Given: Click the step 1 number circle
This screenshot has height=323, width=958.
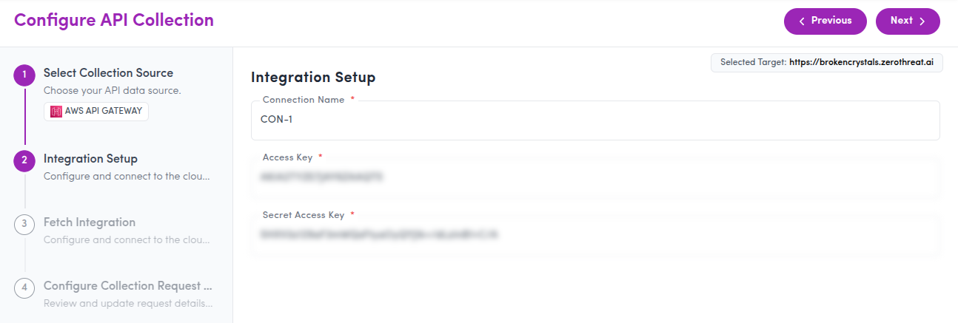Looking at the screenshot, I should click(x=24, y=75).
